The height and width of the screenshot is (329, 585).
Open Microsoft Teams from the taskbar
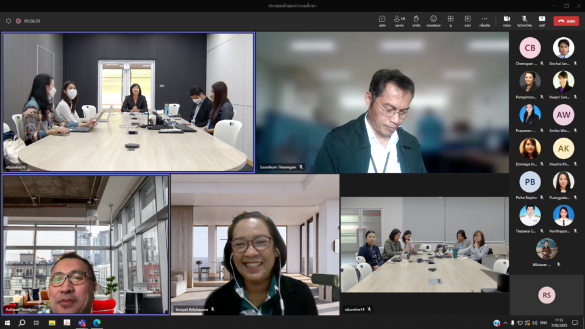(82, 323)
